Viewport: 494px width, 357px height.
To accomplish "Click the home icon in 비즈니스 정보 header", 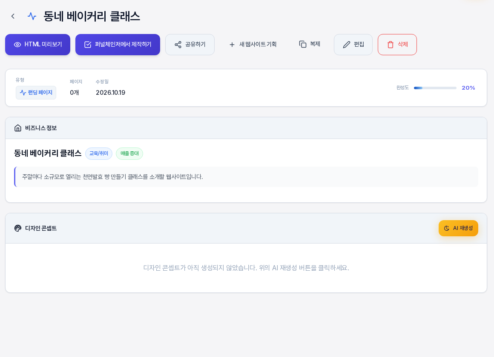I will 18,128.
